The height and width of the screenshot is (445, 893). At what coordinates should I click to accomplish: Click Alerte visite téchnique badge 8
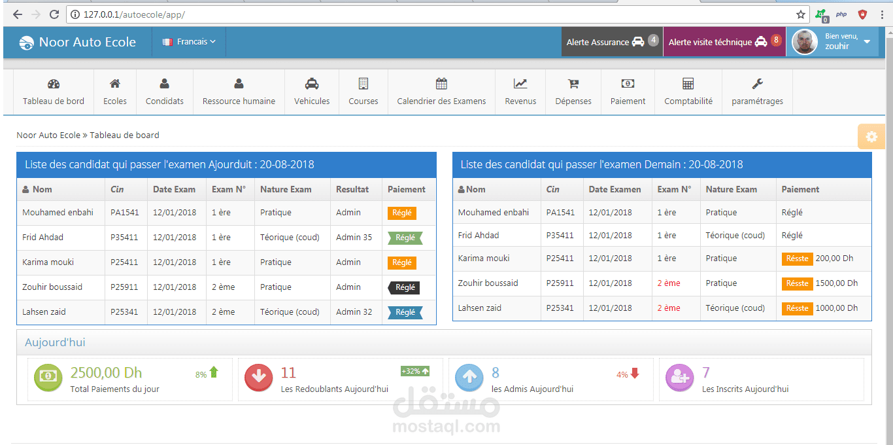(776, 41)
